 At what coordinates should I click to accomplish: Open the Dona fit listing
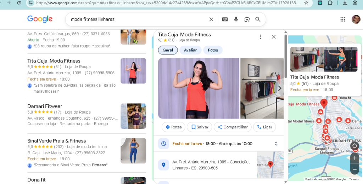click(x=37, y=180)
